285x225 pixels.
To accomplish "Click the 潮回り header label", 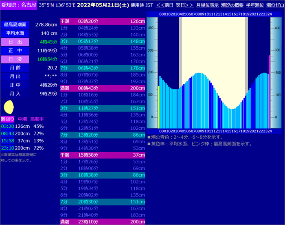I will (x=7, y=119).
